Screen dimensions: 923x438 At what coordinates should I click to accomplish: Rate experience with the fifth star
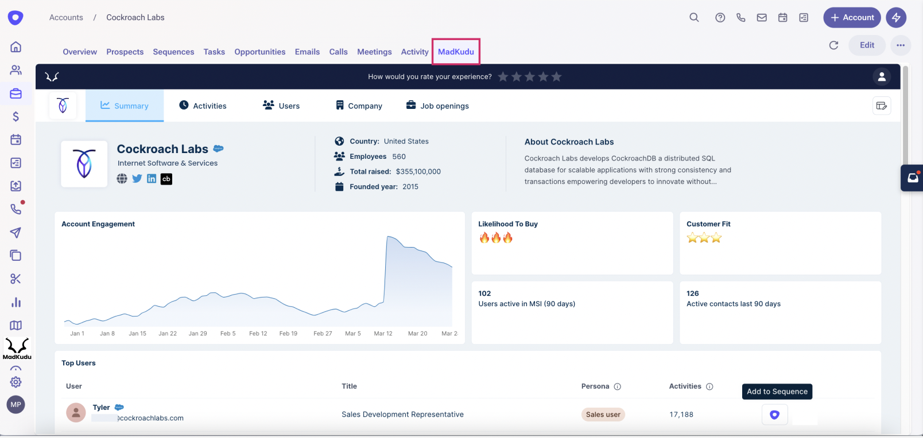pyautogui.click(x=556, y=76)
